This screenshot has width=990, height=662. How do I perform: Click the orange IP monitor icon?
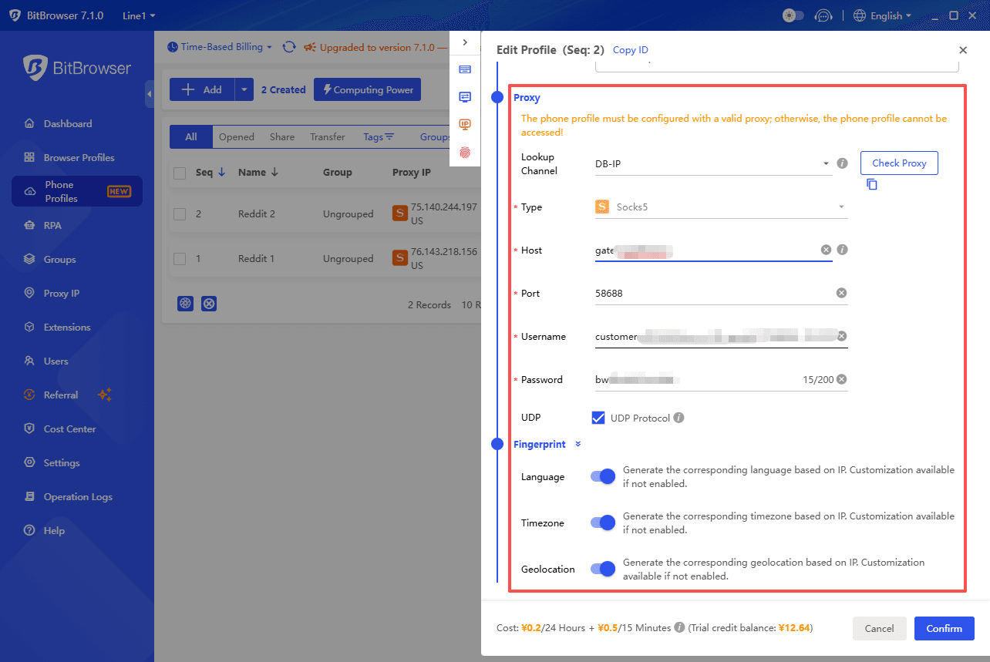(x=465, y=125)
